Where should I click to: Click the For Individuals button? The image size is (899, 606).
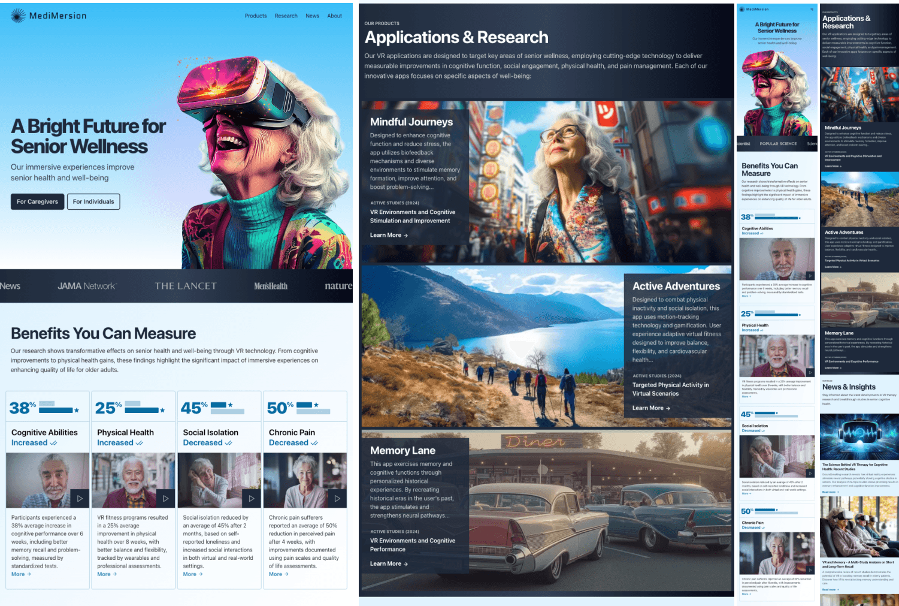tap(93, 201)
